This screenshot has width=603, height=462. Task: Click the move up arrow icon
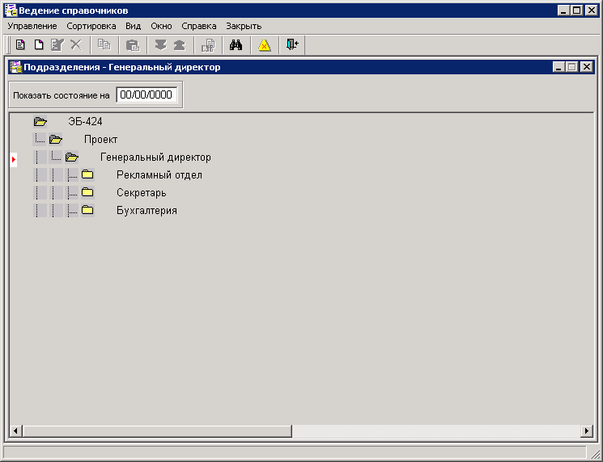(179, 45)
